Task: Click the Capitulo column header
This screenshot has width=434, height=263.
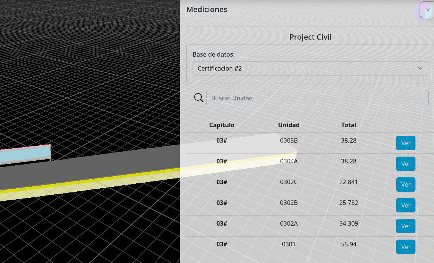Action: click(x=222, y=125)
